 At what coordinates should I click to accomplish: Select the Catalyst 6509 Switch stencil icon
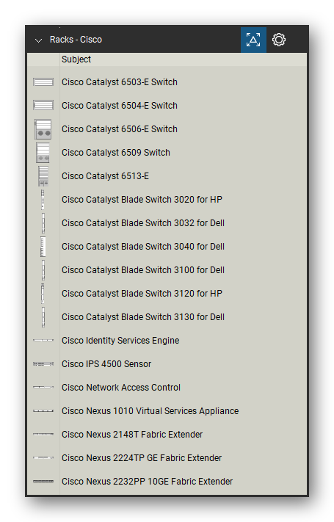click(x=43, y=153)
